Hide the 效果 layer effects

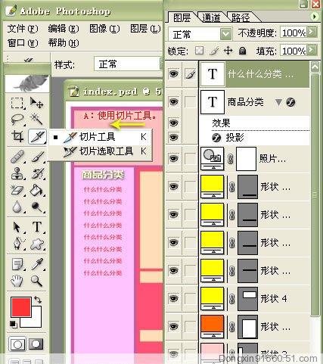pos(174,123)
